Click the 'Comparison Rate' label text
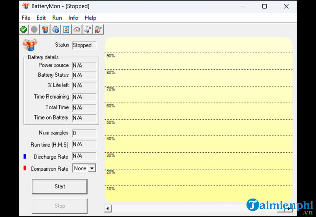The height and width of the screenshot is (217, 316). click(49, 169)
